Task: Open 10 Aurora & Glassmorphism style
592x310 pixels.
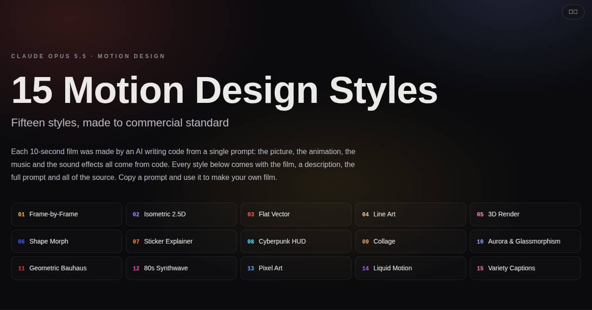Action: coord(525,241)
